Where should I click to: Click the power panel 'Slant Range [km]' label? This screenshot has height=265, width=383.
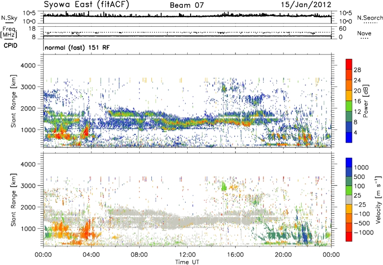13,101
